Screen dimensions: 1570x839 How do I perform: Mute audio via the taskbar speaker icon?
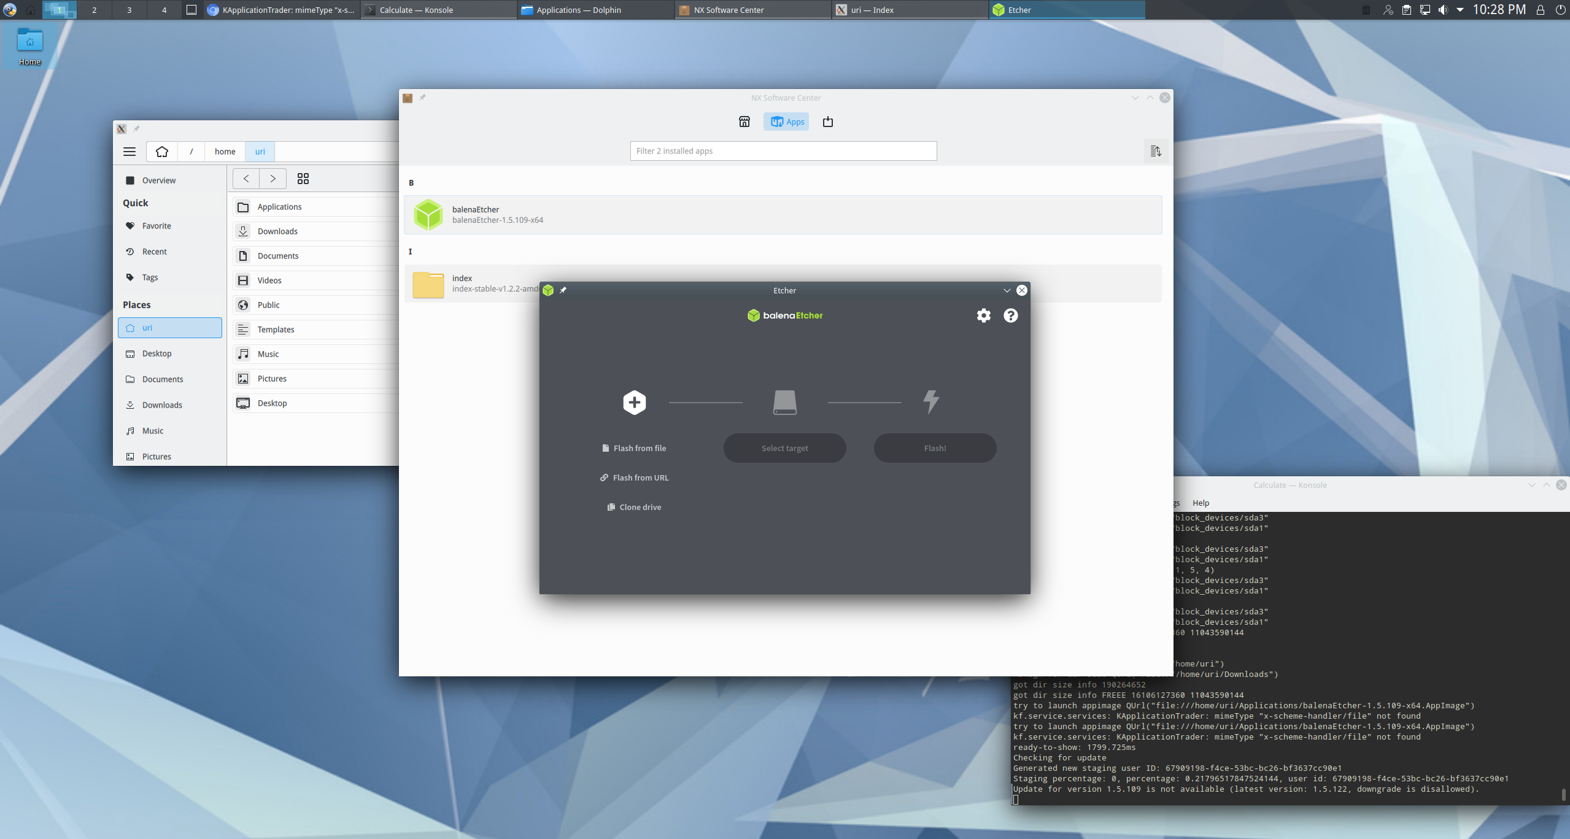[1443, 10]
